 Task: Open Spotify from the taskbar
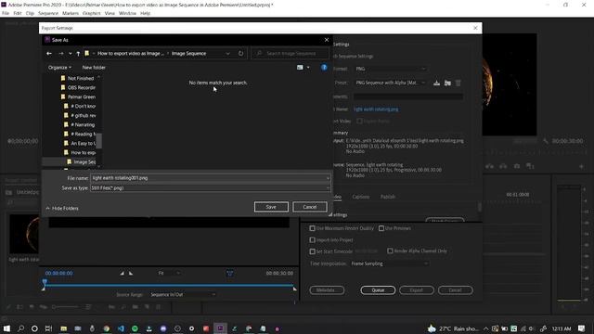[x=135, y=328]
